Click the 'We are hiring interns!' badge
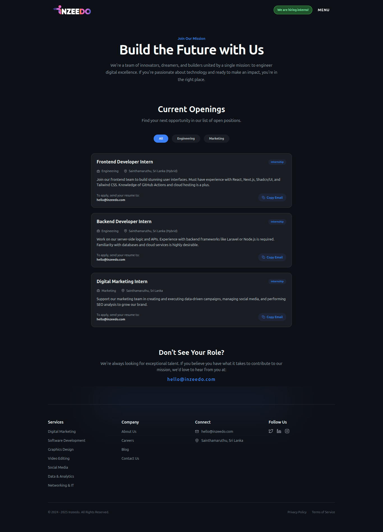The width and height of the screenshot is (383, 532). (293, 10)
